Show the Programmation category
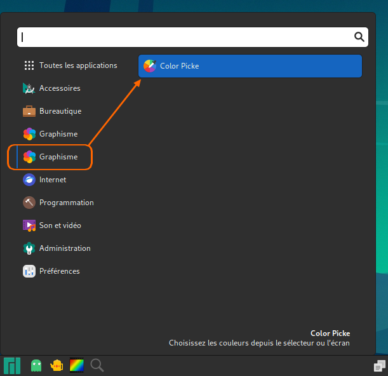 pos(66,203)
